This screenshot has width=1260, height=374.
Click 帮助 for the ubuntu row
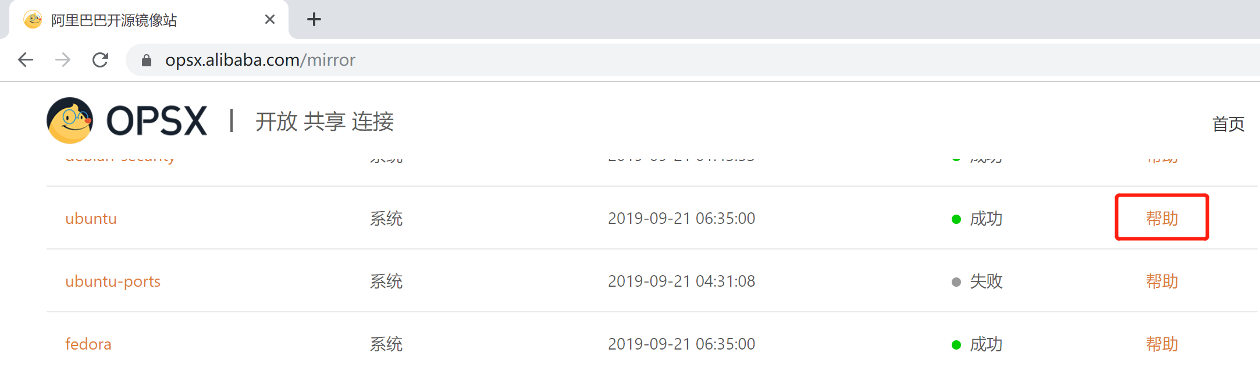tap(1162, 219)
